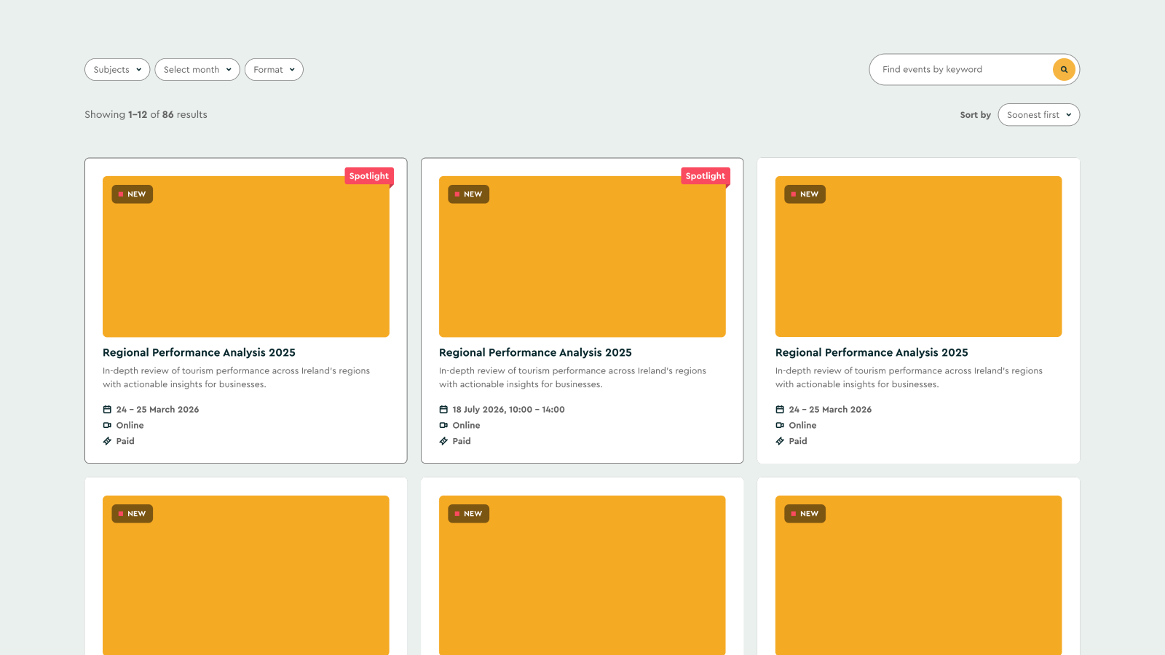This screenshot has width=1165, height=655.
Task: Open the Regional Performance Analysis 2025 title, 18 July card
Action: [535, 353]
